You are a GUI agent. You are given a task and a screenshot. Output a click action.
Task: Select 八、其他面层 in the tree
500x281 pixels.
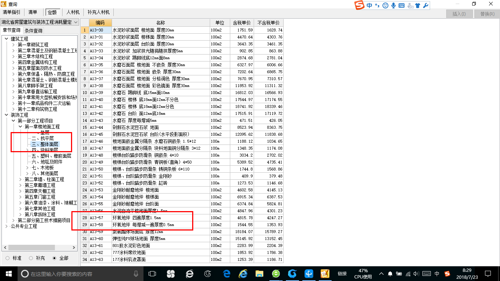click(45, 173)
